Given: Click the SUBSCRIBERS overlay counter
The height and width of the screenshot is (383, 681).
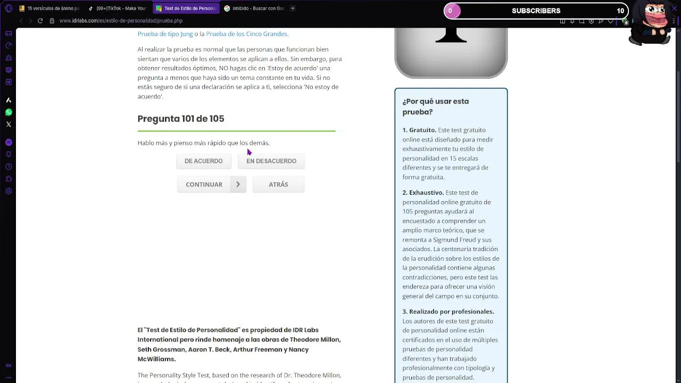Looking at the screenshot, I should tap(536, 11).
